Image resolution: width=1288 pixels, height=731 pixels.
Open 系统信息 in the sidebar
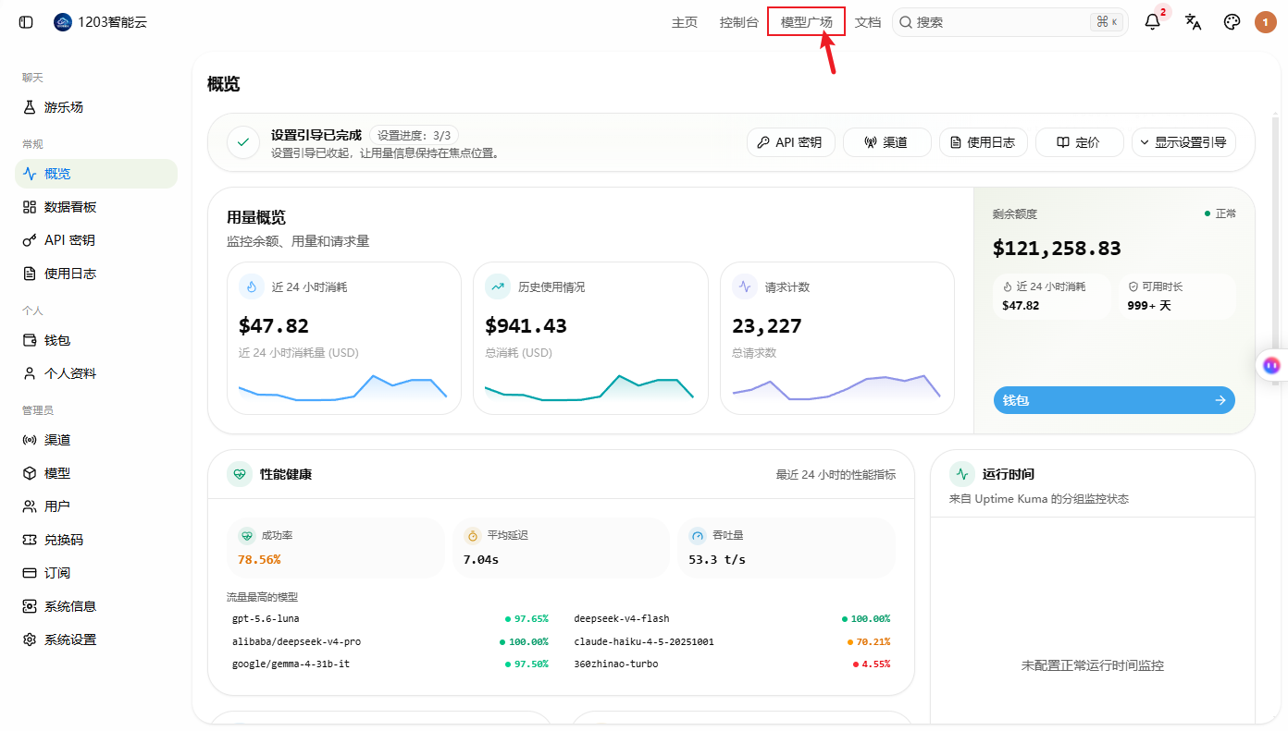[96, 606]
